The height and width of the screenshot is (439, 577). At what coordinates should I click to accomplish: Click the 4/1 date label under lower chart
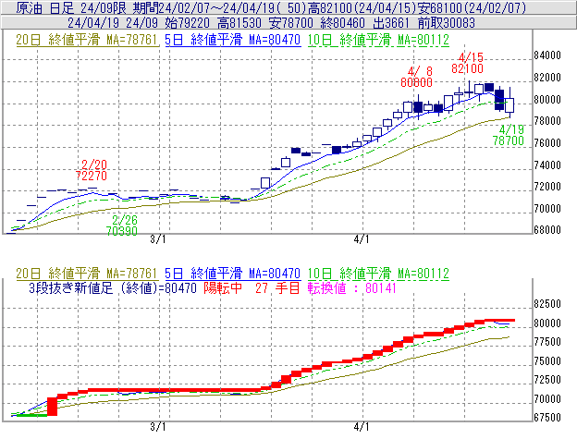click(x=362, y=427)
